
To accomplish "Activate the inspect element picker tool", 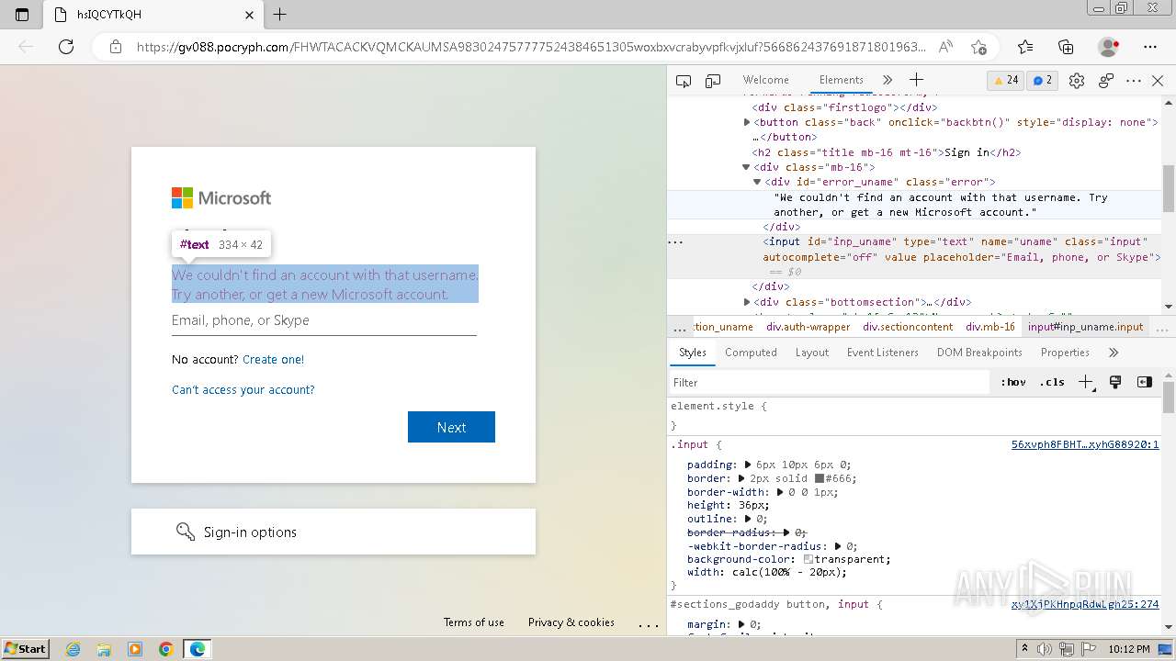I will (684, 81).
